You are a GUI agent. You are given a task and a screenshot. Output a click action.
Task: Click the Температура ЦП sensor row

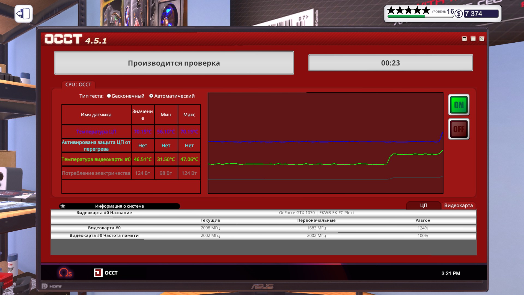96,132
